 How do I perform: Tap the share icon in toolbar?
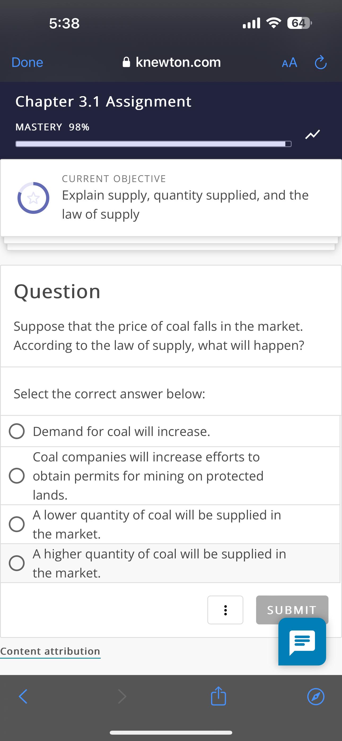pos(218,696)
